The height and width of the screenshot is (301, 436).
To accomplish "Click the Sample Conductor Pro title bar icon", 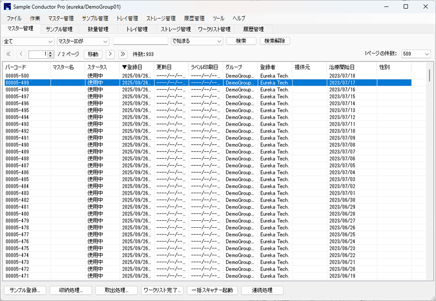I will [x=7, y=7].
